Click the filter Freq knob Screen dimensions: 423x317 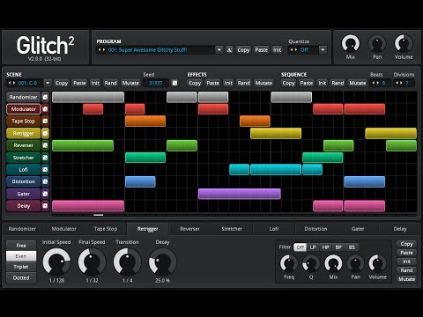coord(289,263)
